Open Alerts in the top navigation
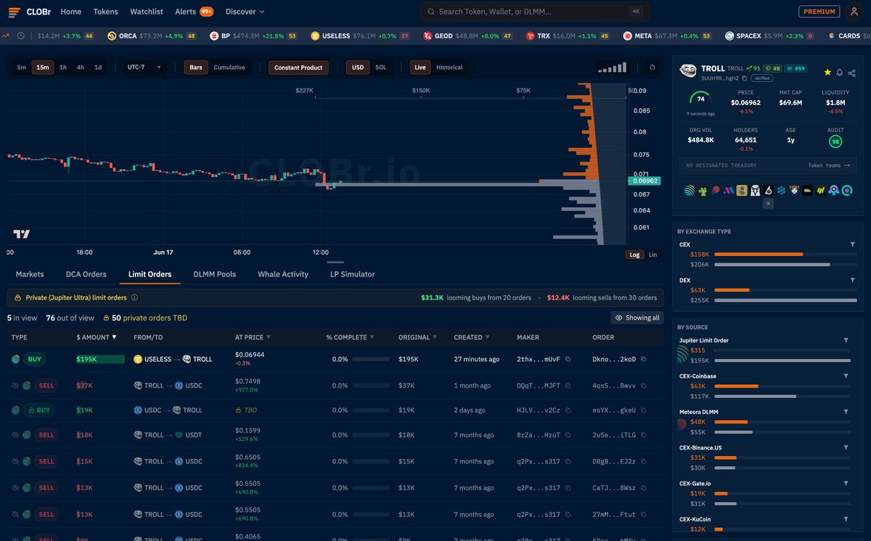Image resolution: width=871 pixels, height=541 pixels. (194, 12)
